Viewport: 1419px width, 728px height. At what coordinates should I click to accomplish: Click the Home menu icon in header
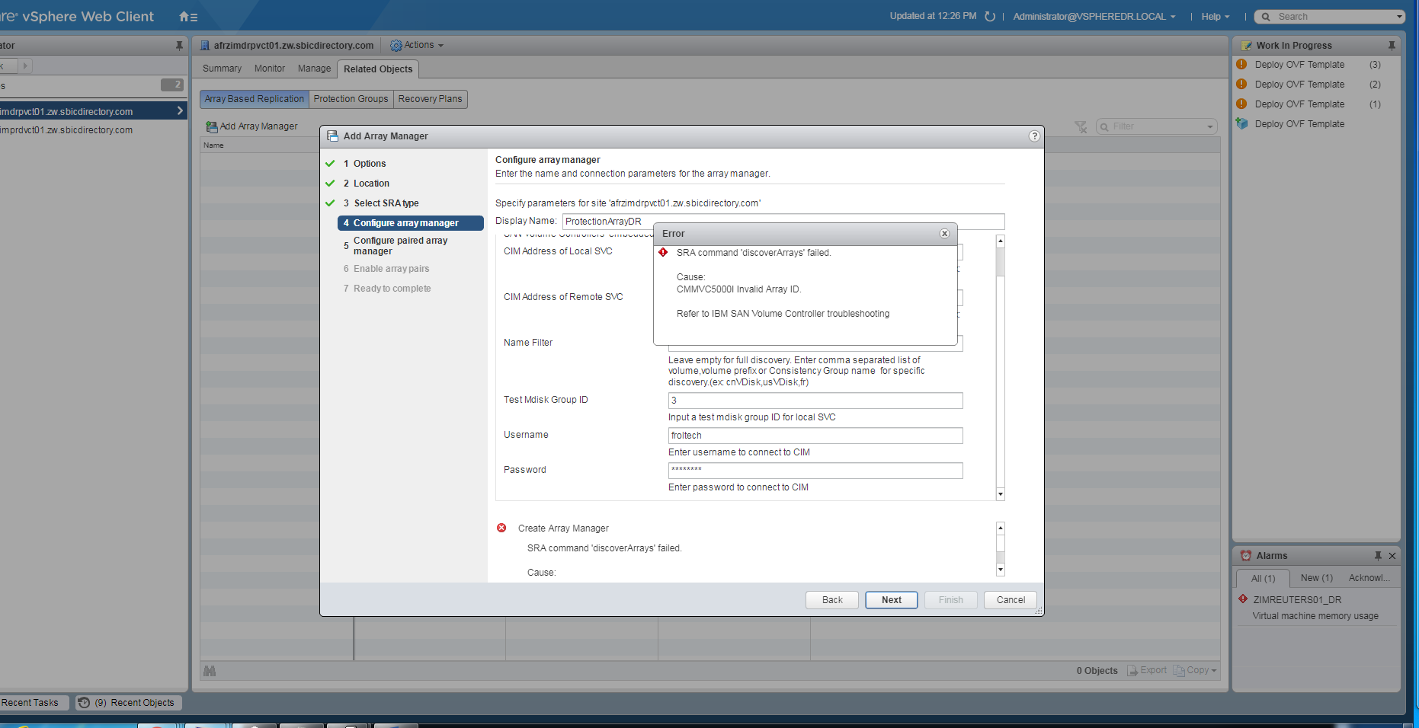pos(188,17)
